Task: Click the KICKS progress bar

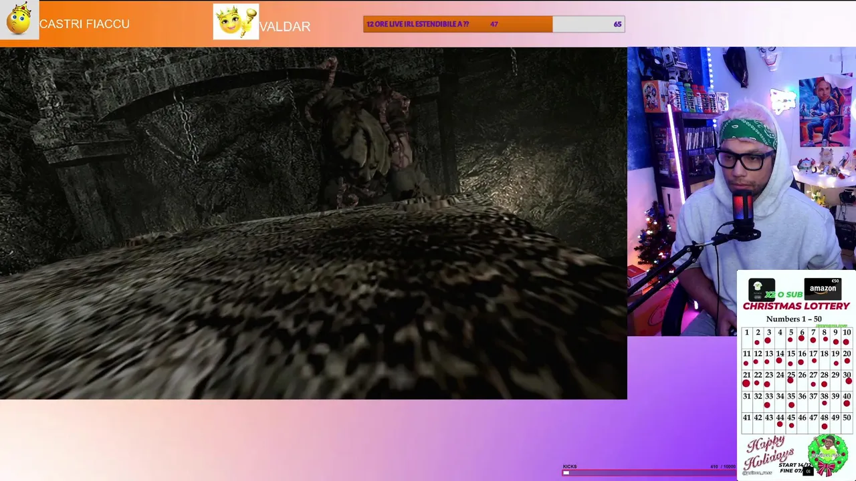Action: 649,472
